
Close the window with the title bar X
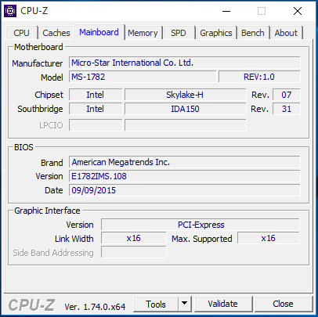(x=298, y=11)
